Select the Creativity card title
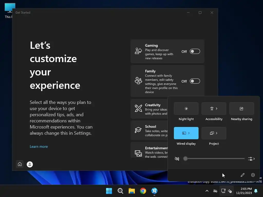Screen dimensions: 263x197 pyautogui.click(x=153, y=105)
